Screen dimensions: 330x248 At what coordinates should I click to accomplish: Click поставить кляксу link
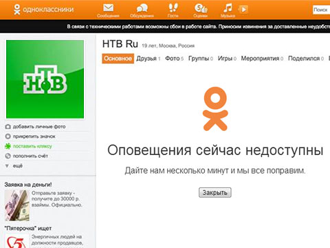coord(32,146)
